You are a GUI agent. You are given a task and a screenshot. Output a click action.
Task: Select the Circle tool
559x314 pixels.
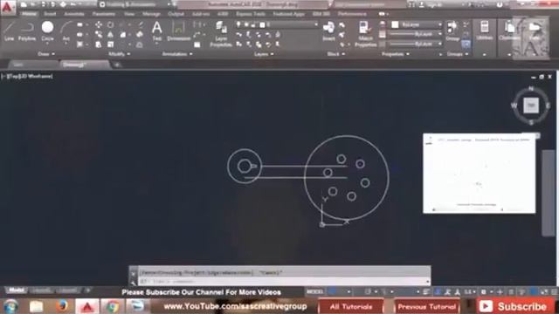pyautogui.click(x=47, y=31)
